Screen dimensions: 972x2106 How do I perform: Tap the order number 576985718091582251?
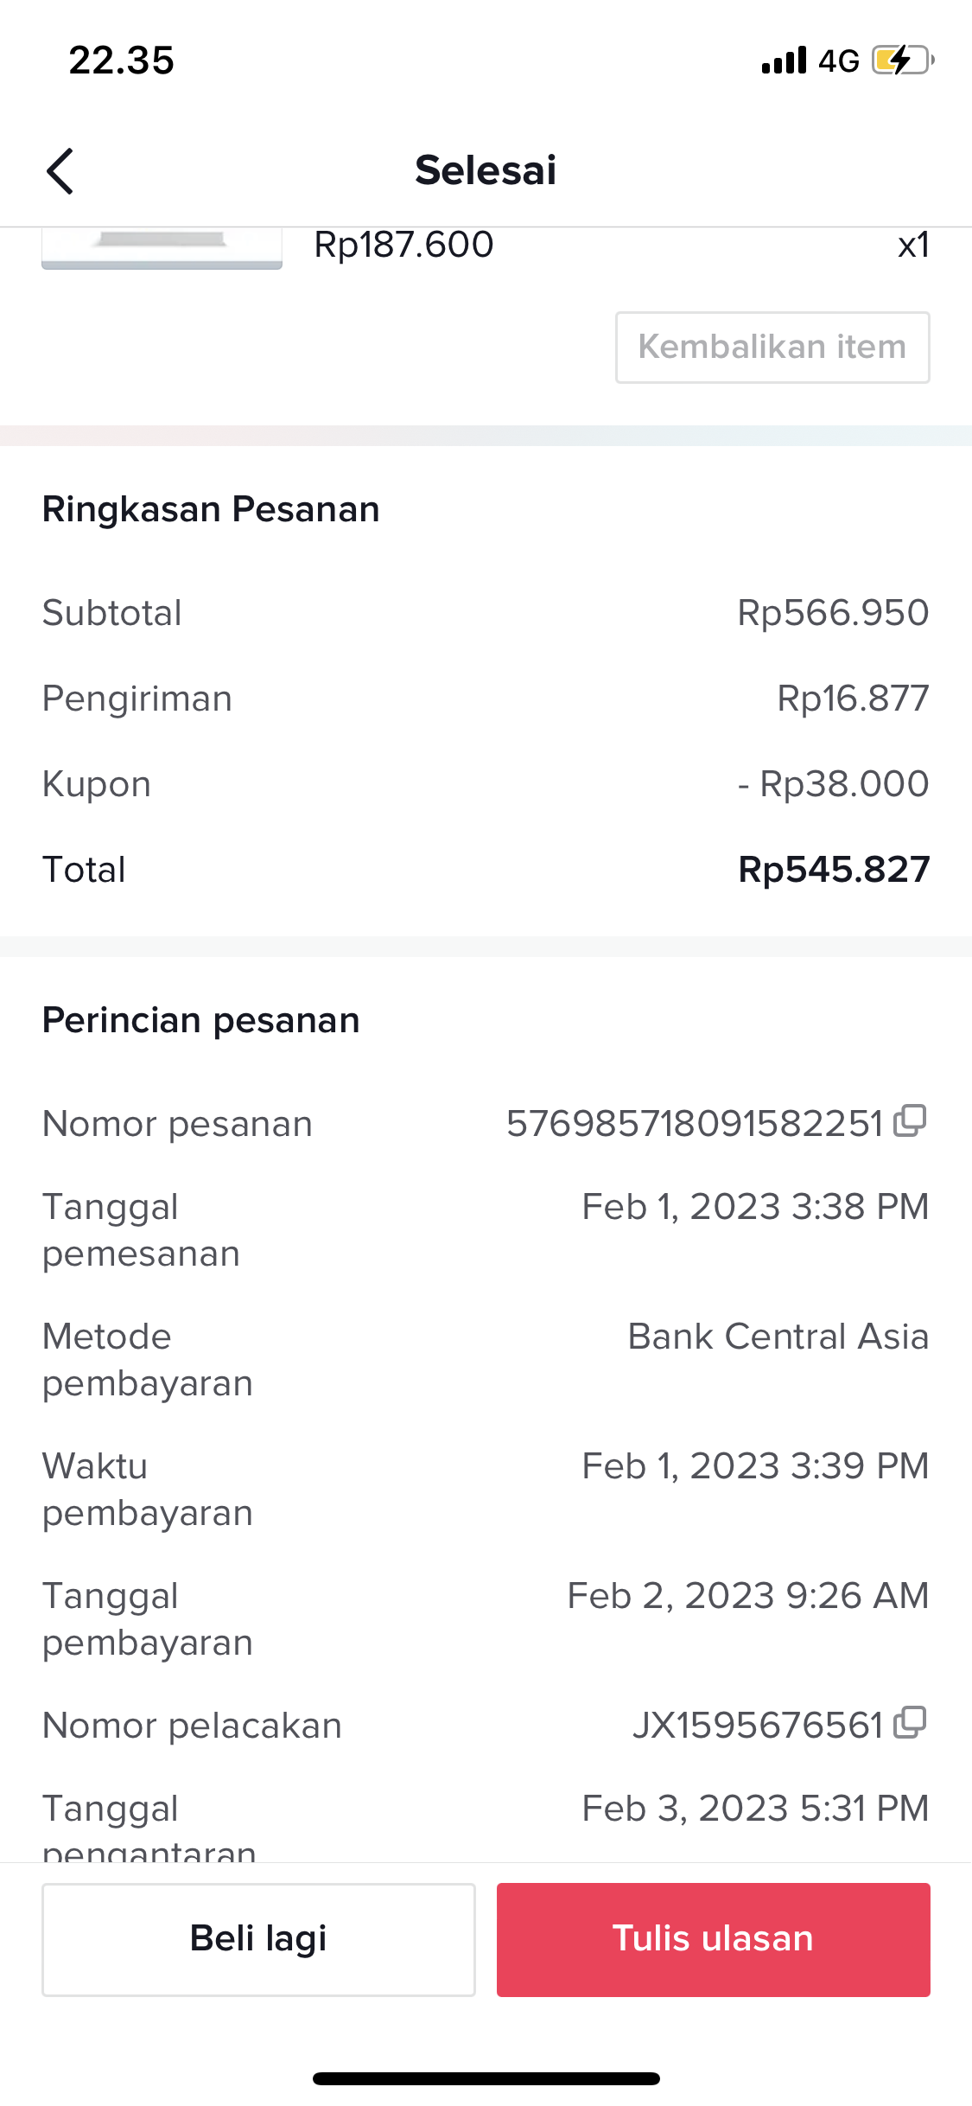click(695, 1124)
